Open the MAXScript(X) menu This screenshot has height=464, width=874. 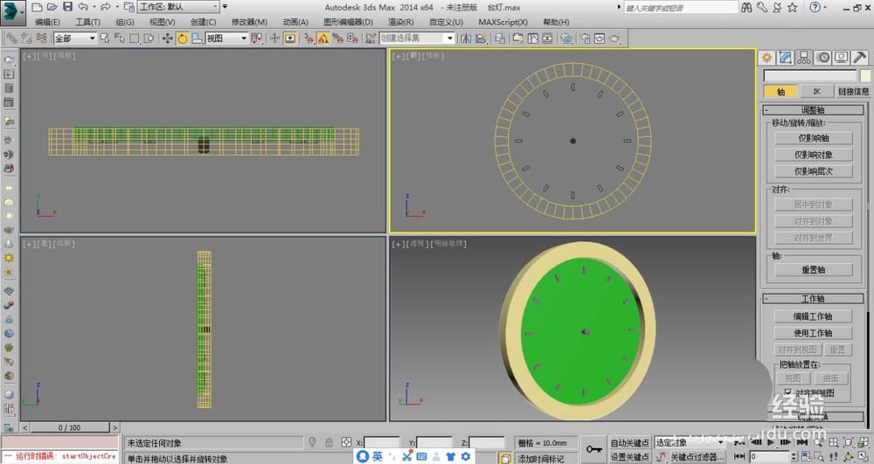[503, 22]
